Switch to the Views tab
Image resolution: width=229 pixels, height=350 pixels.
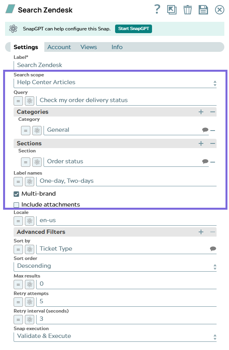[x=89, y=47]
